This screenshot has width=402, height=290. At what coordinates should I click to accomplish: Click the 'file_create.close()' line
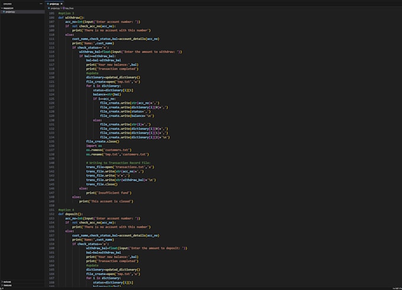102,141
